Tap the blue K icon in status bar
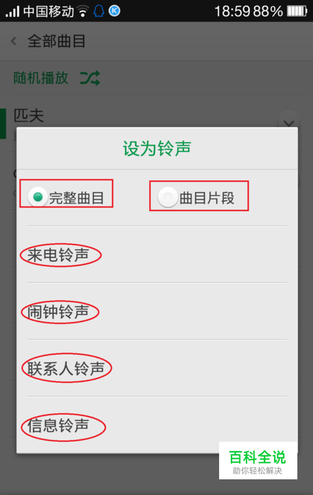The image size is (313, 495). point(115,11)
